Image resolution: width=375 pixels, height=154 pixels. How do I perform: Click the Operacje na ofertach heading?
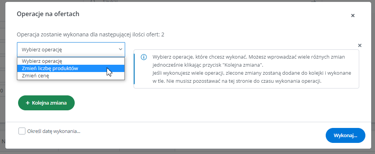[48, 14]
